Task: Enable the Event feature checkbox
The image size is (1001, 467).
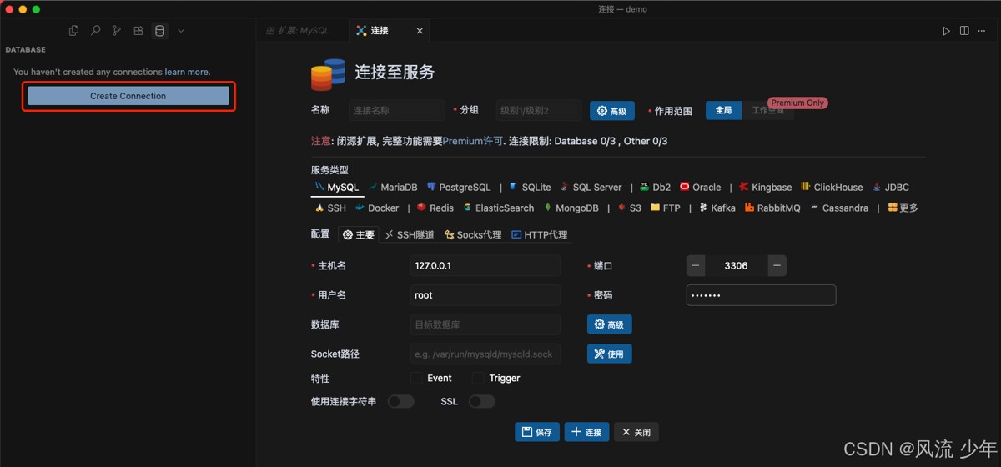Action: (416, 379)
